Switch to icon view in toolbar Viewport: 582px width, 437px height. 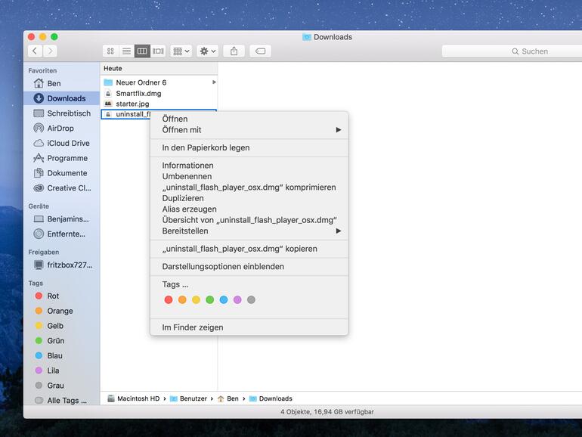(110, 51)
